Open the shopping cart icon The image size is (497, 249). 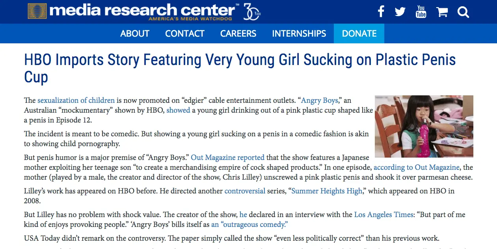tap(442, 12)
